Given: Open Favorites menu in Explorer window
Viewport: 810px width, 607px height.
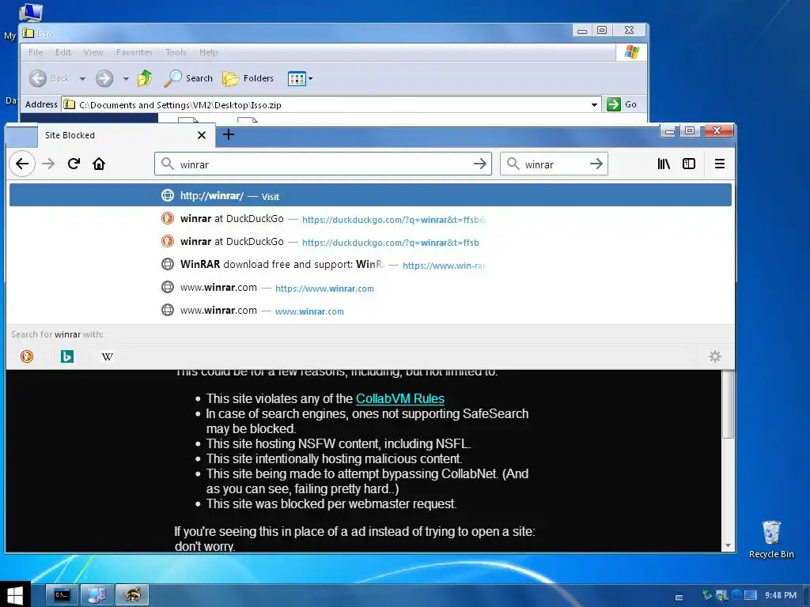Looking at the screenshot, I should pyautogui.click(x=134, y=52).
